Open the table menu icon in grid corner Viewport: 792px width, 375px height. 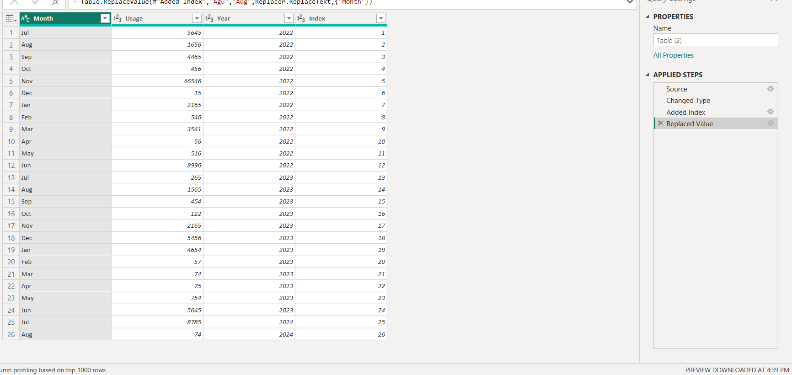point(11,18)
